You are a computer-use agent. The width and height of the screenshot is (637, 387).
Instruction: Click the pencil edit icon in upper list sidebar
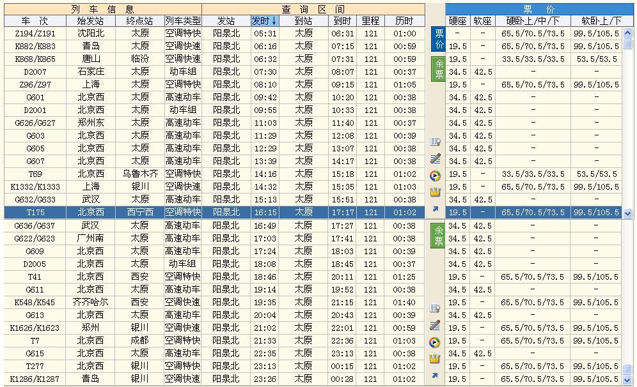pos(435,158)
